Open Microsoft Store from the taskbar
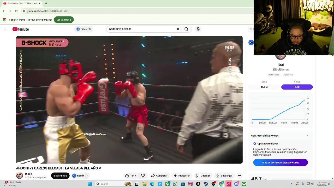 pyautogui.click(x=183, y=184)
